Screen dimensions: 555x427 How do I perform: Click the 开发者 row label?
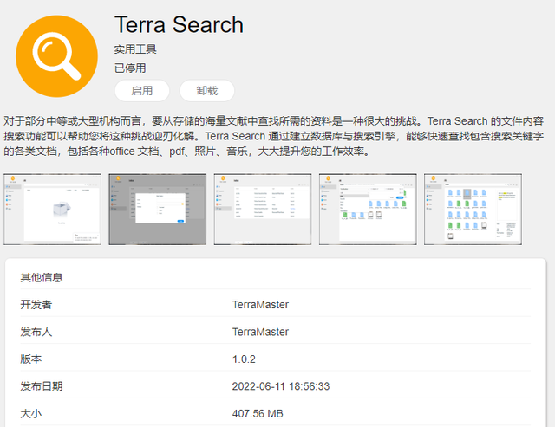coord(36,304)
